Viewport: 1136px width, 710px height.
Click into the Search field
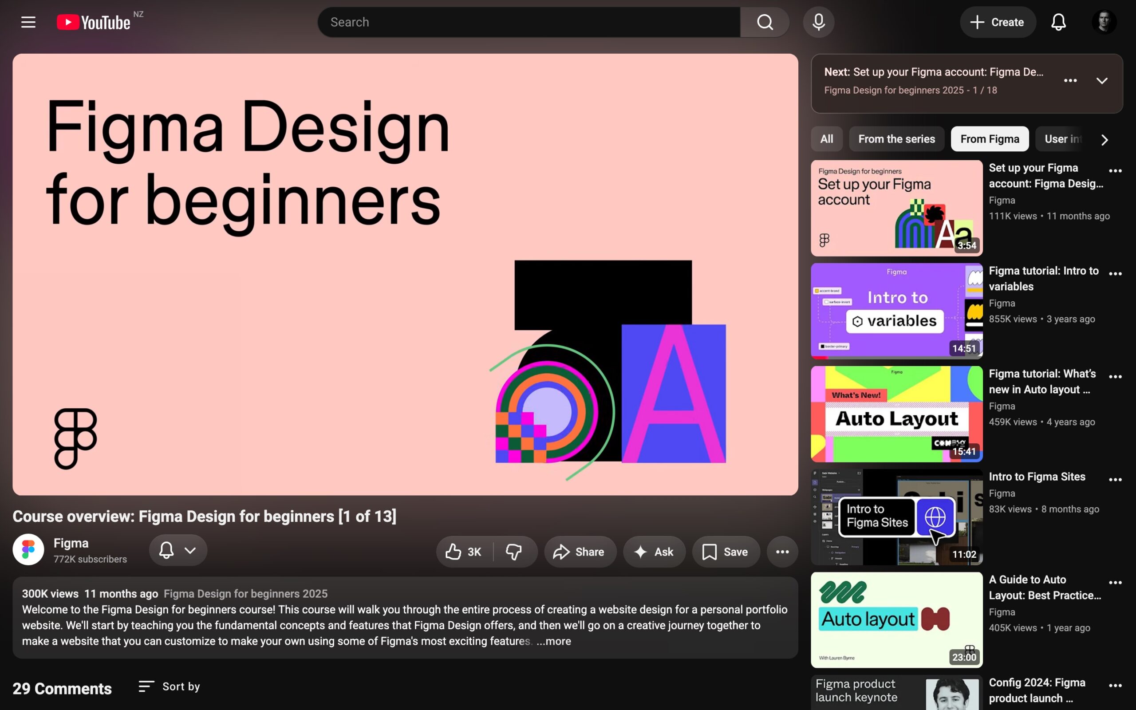[529, 22]
